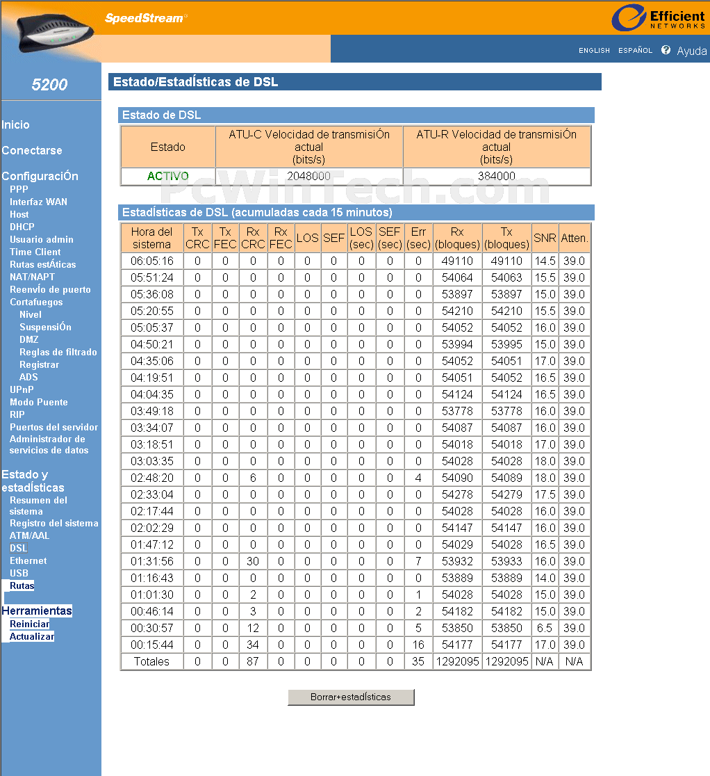This screenshot has width=710, height=776.
Task: Click the 384000 ATU-R rate value
Action: (497, 176)
